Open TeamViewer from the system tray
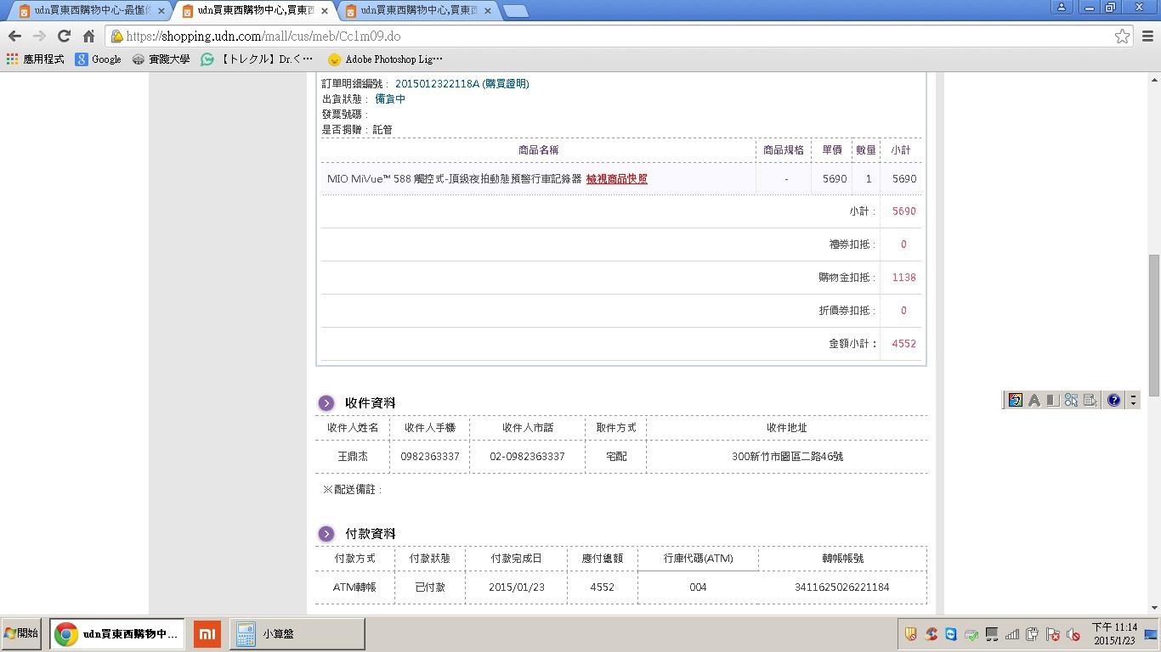This screenshot has height=652, width=1161. tap(950, 634)
